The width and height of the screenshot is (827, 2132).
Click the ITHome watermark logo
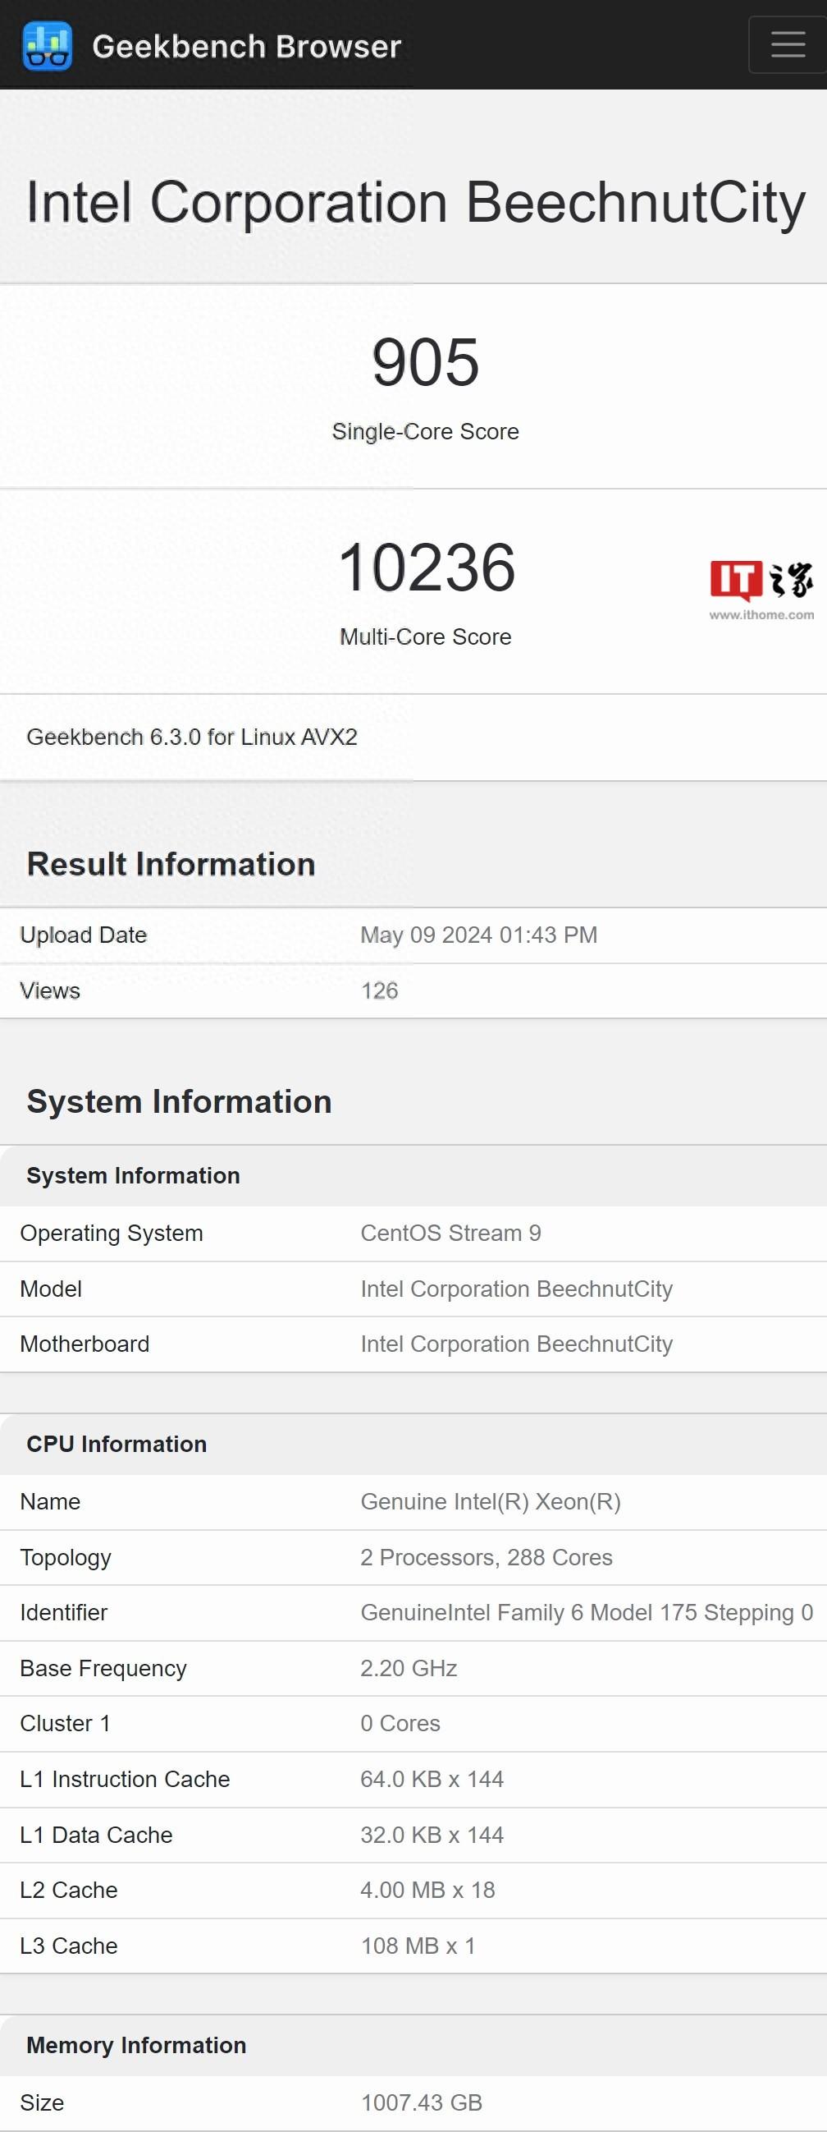[x=761, y=590]
